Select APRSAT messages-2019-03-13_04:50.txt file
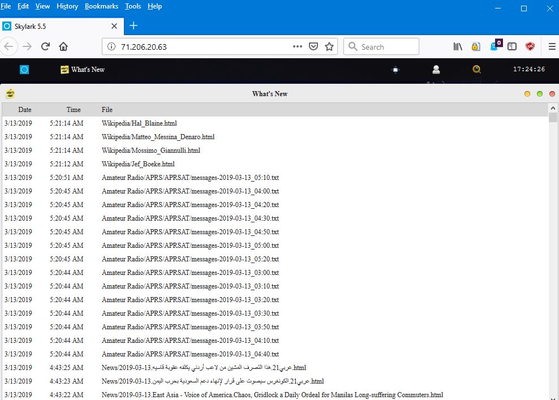Viewport: 559px width, 400px height. click(190, 232)
